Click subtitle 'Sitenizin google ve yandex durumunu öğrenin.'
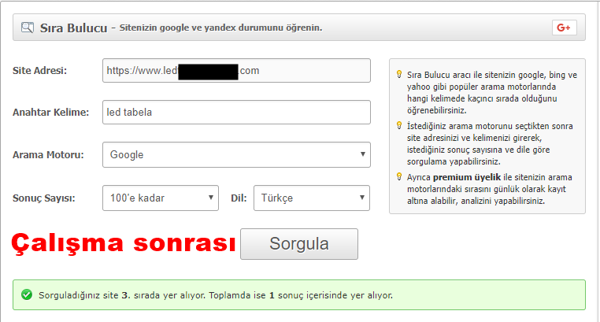The image size is (600, 322). point(220,28)
